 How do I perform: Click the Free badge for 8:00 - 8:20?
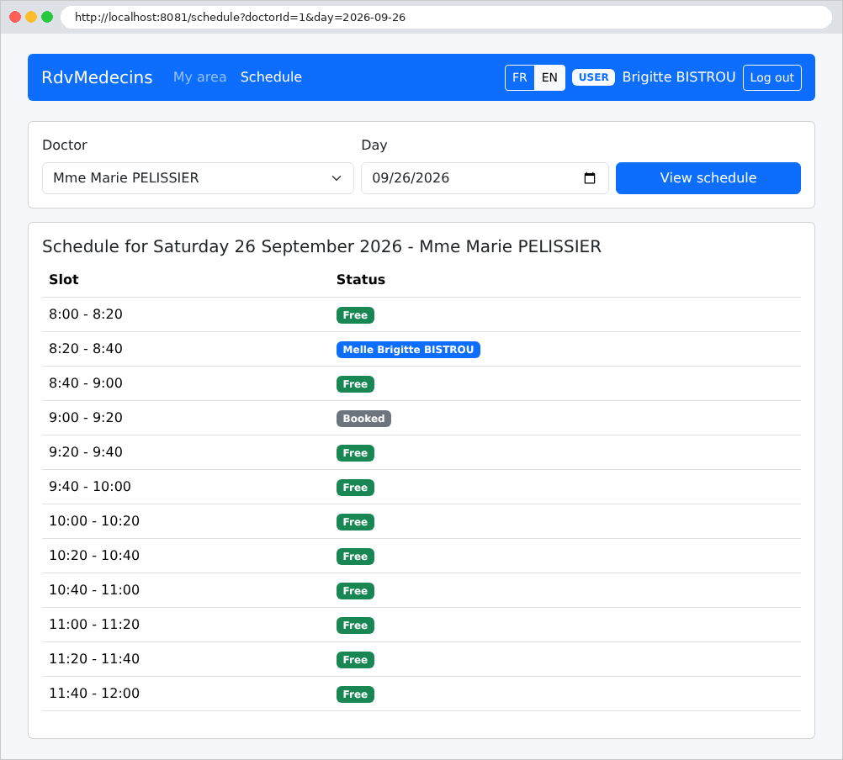click(355, 314)
